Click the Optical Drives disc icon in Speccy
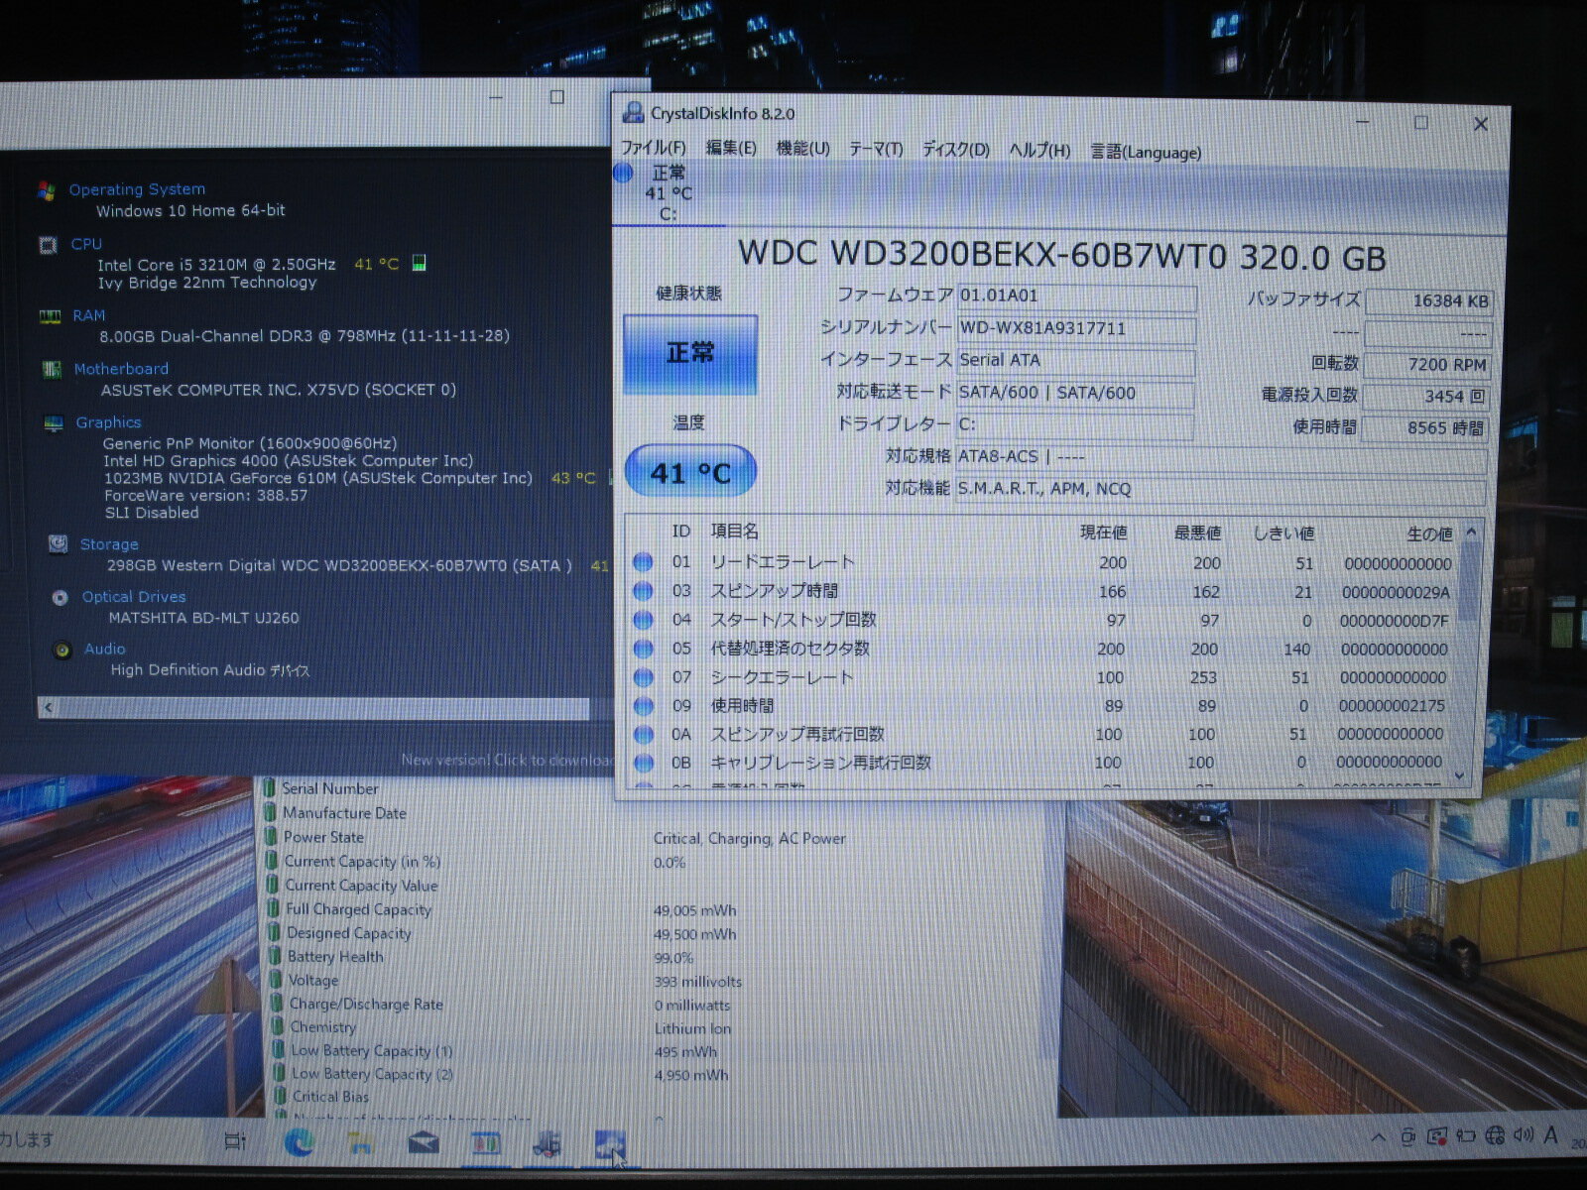Image resolution: width=1587 pixels, height=1190 pixels. (x=61, y=598)
